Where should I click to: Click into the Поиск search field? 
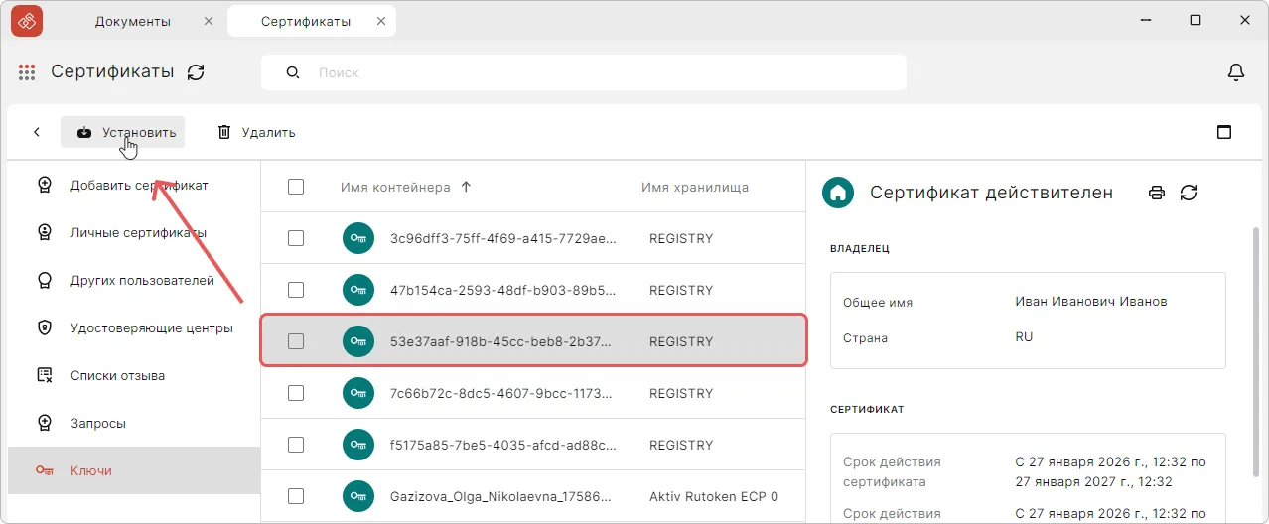(584, 72)
